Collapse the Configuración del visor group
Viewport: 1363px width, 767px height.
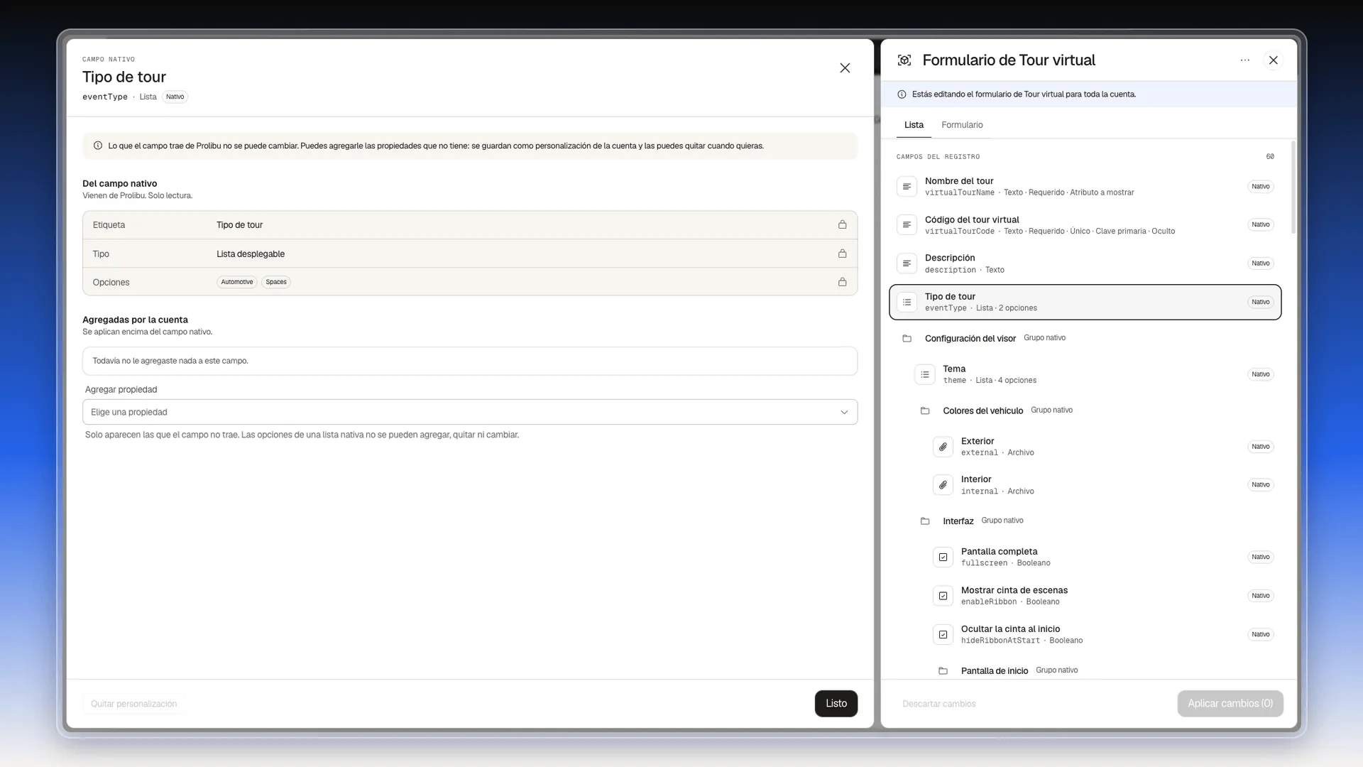click(x=907, y=338)
